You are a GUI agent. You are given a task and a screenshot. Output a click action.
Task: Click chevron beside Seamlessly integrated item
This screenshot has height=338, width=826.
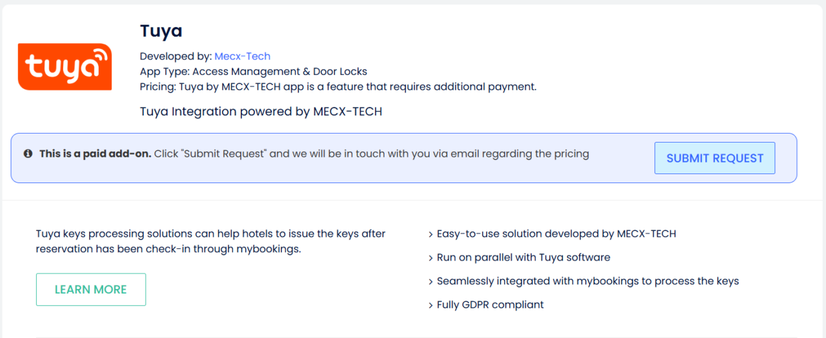[x=430, y=282]
